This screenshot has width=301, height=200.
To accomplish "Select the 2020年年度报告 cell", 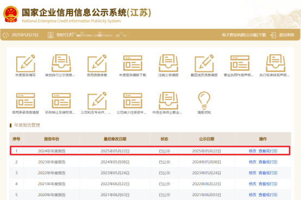I will point(52,195).
